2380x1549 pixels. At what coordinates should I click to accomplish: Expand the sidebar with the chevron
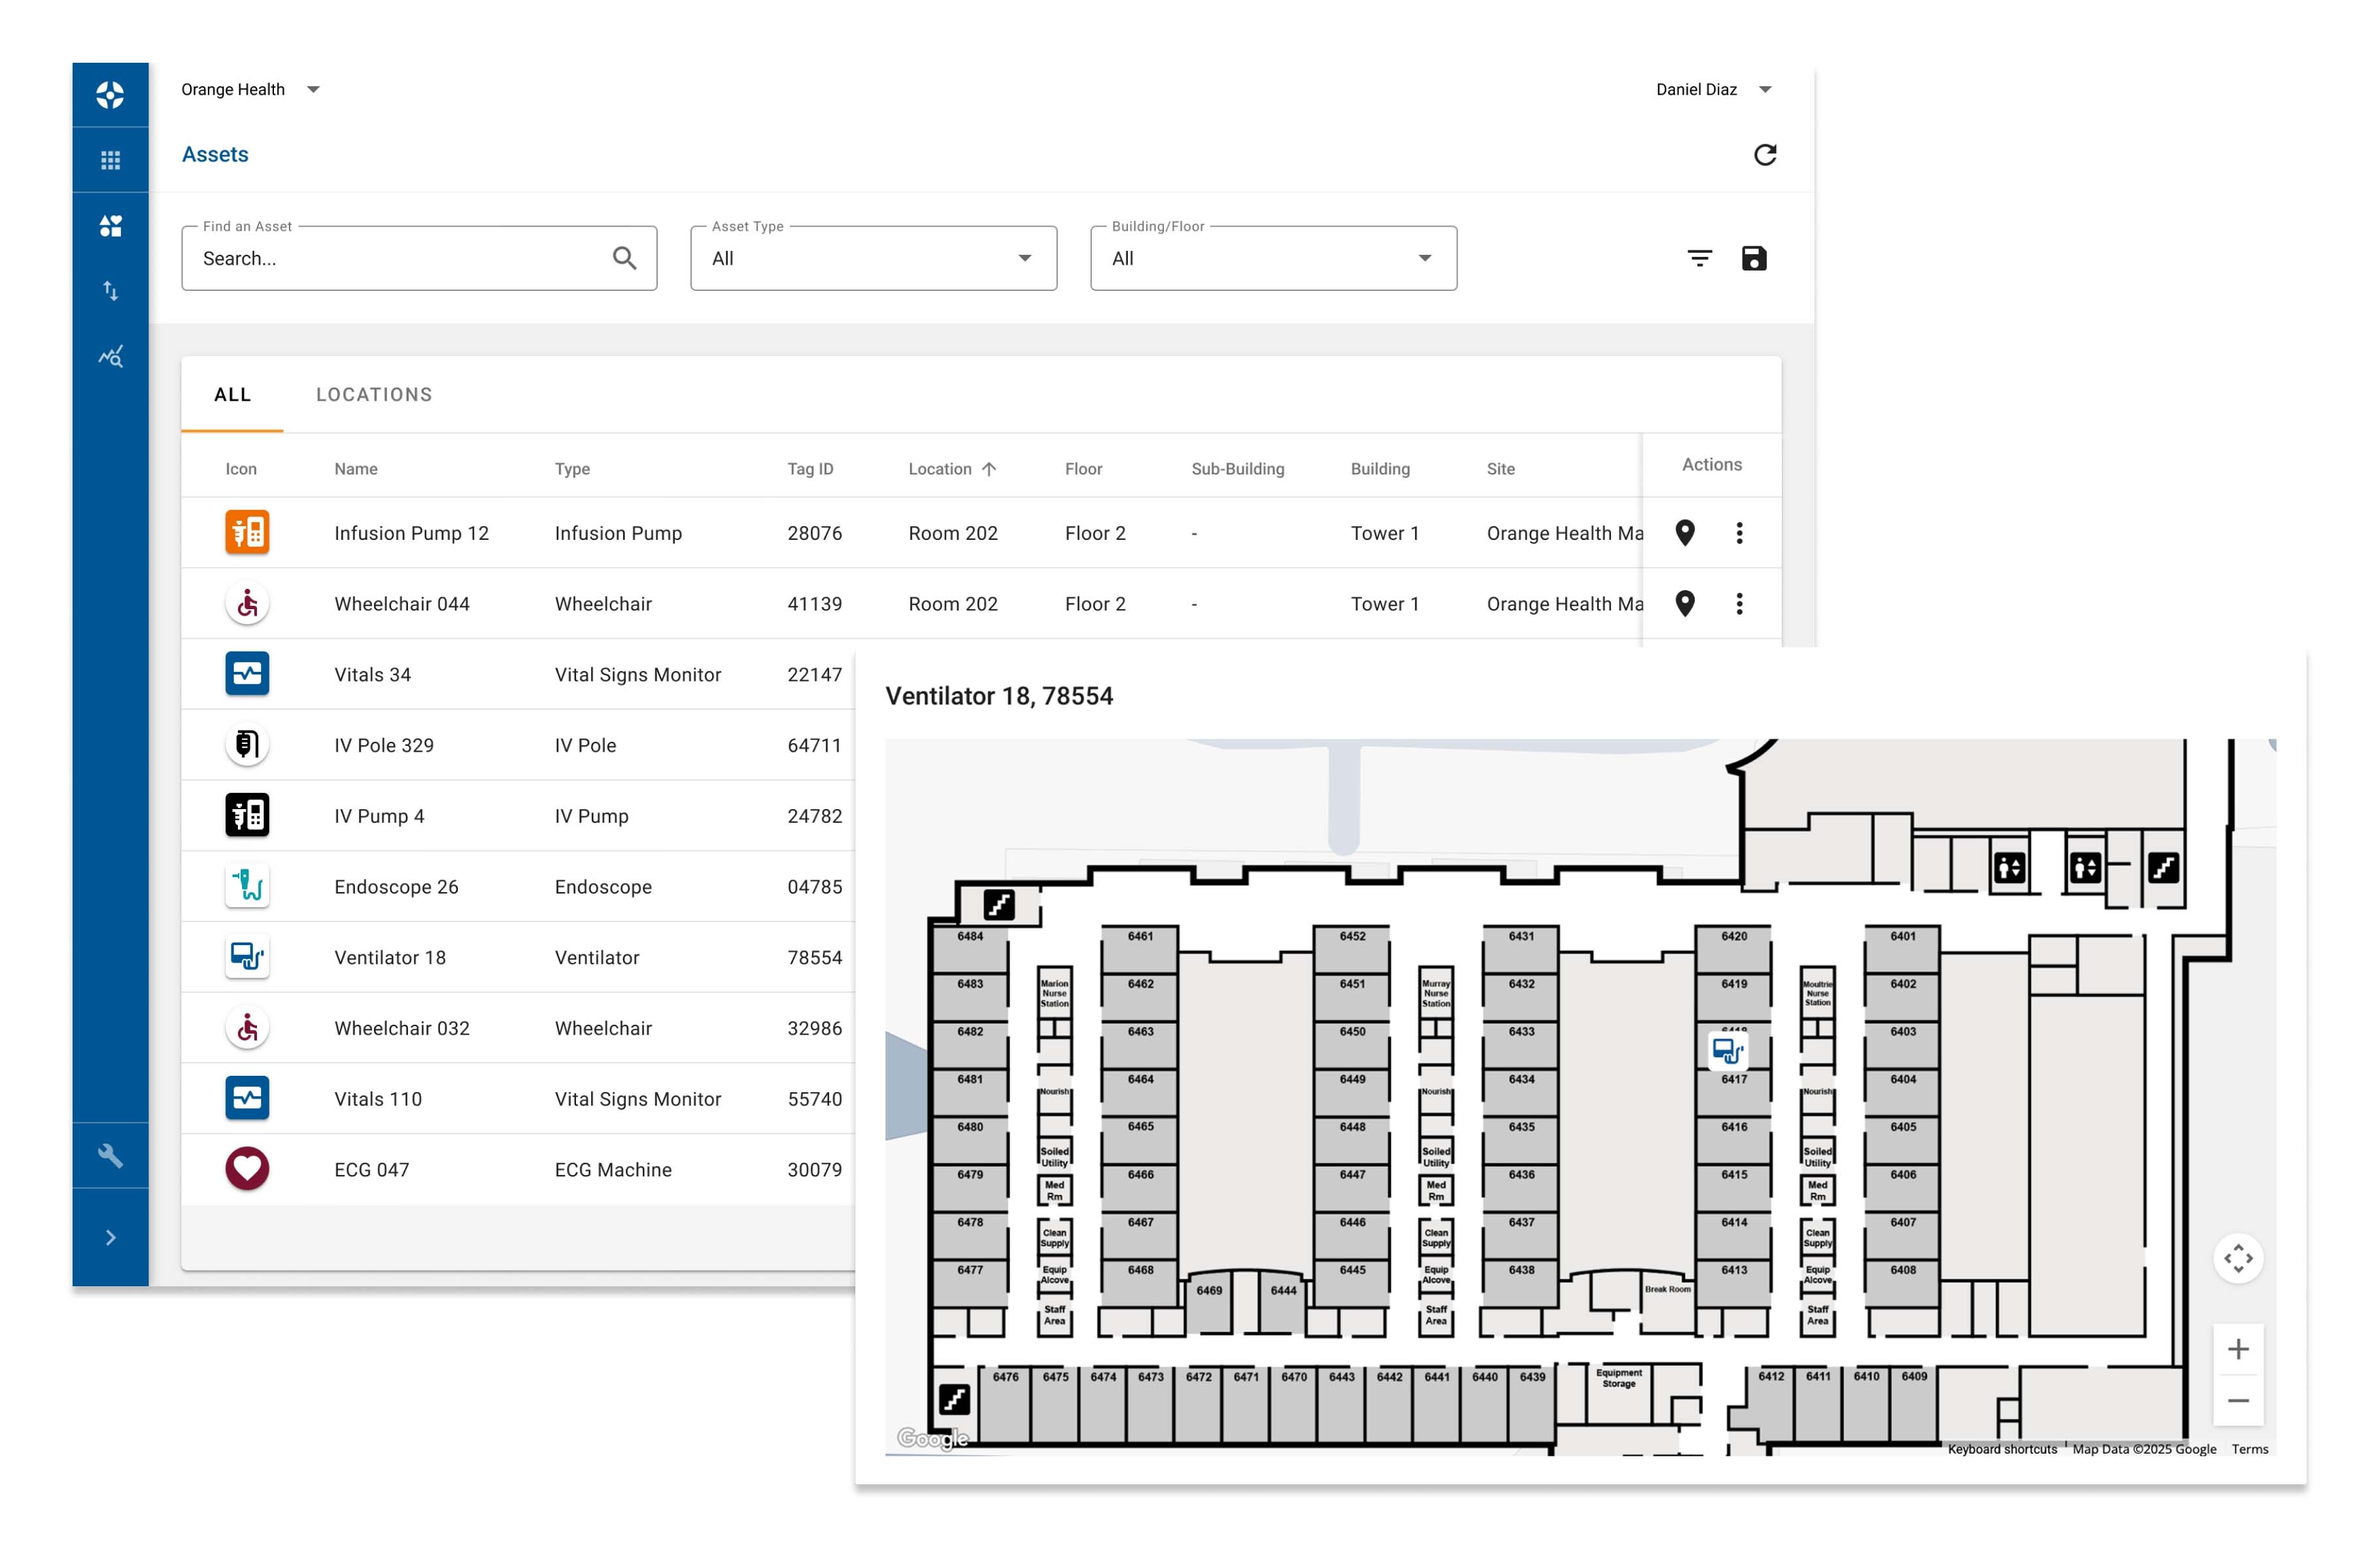110,1238
